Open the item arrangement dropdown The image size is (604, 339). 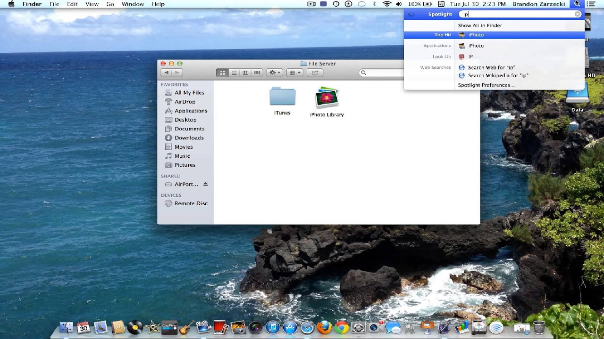point(295,73)
